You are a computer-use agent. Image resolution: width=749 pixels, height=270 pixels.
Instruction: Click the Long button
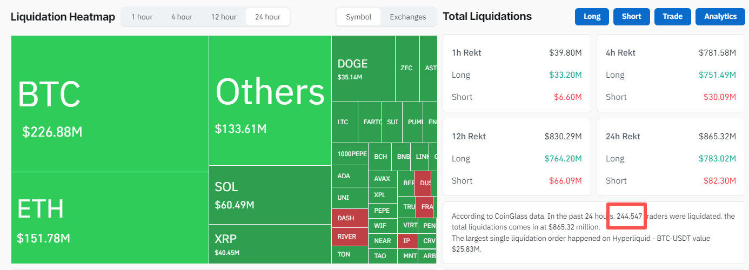[592, 17]
